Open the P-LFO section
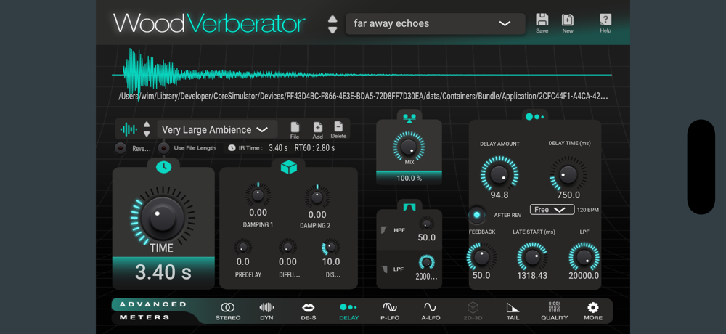Viewport: 726px width, 334px height. tap(389, 311)
